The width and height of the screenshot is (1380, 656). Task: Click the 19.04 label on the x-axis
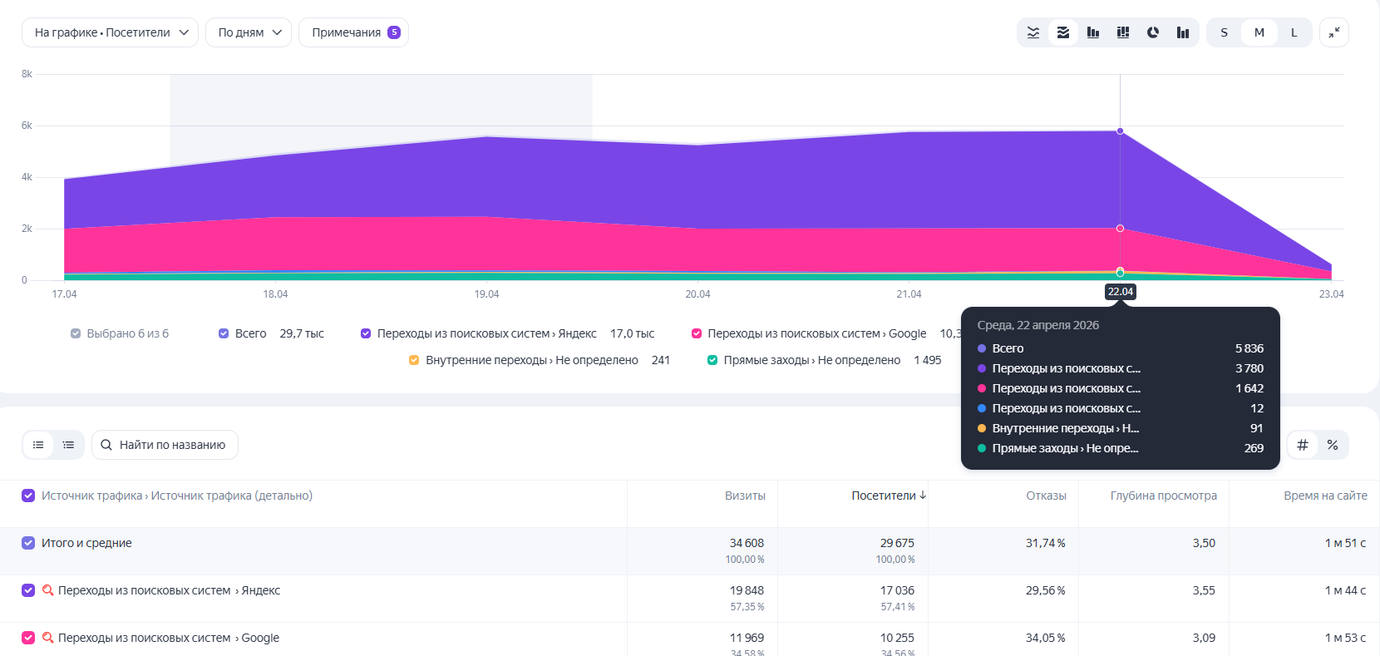486,294
